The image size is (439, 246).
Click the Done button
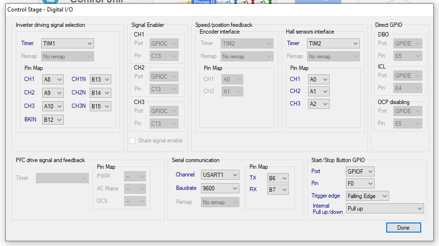[403, 227]
